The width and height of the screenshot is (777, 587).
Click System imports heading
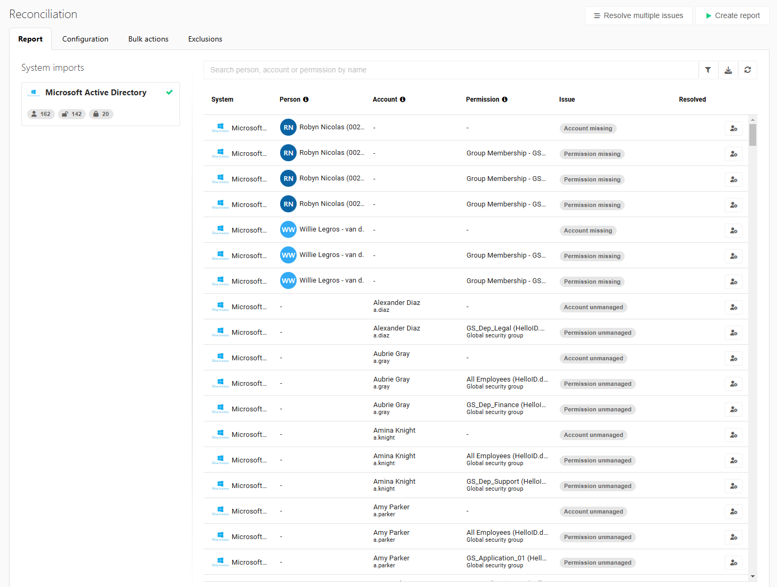tap(53, 68)
